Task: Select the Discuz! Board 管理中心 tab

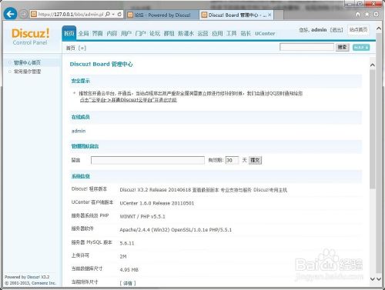Action: 237,15
